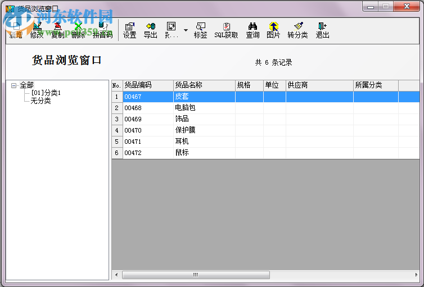
Task: Click the 鼠标 product name cell
Action: [x=204, y=153]
